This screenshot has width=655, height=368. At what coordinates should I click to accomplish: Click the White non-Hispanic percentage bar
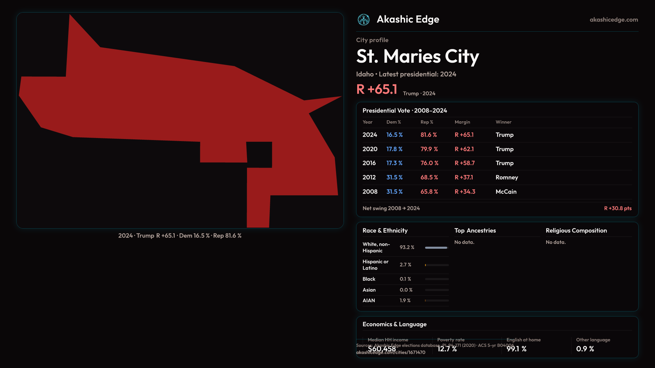coord(436,248)
